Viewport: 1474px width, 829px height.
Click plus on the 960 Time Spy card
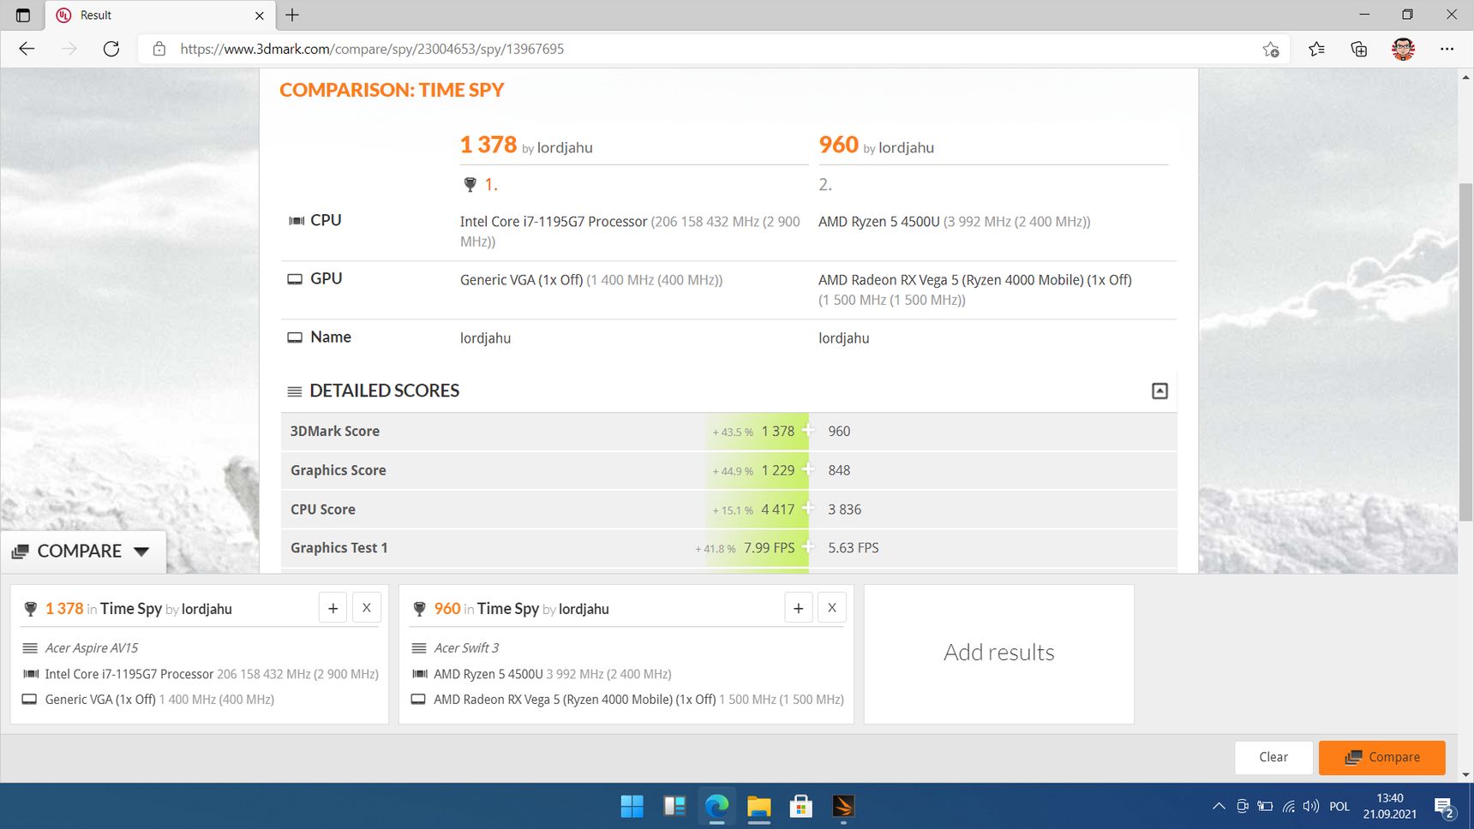(799, 608)
